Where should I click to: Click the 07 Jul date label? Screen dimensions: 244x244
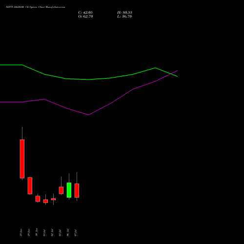(x=76, y=233)
